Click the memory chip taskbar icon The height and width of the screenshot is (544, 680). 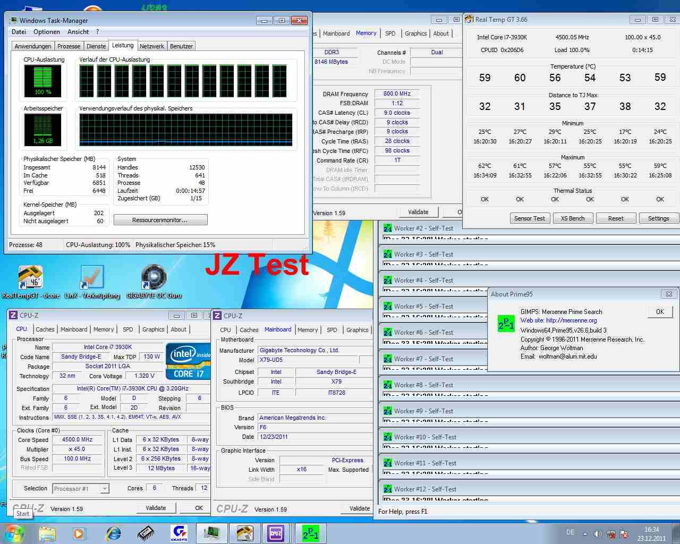(x=146, y=533)
